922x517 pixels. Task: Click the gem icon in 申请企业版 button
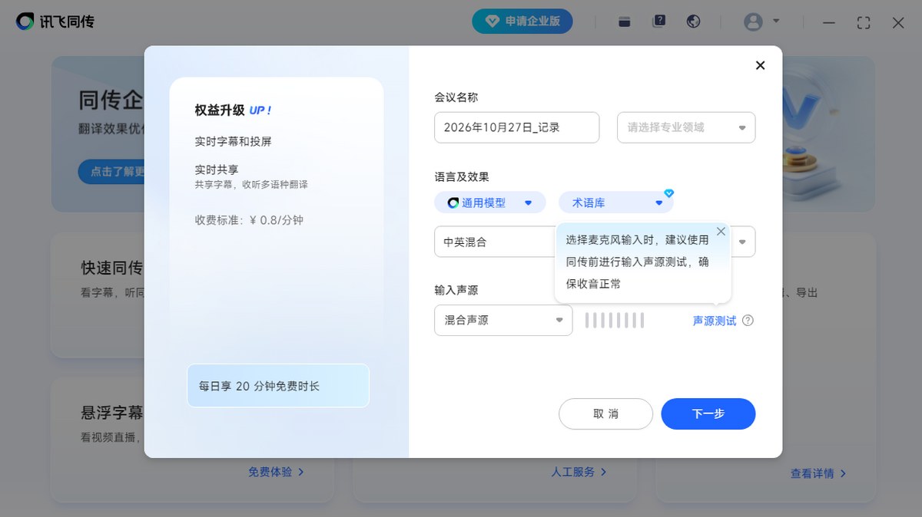click(x=492, y=21)
